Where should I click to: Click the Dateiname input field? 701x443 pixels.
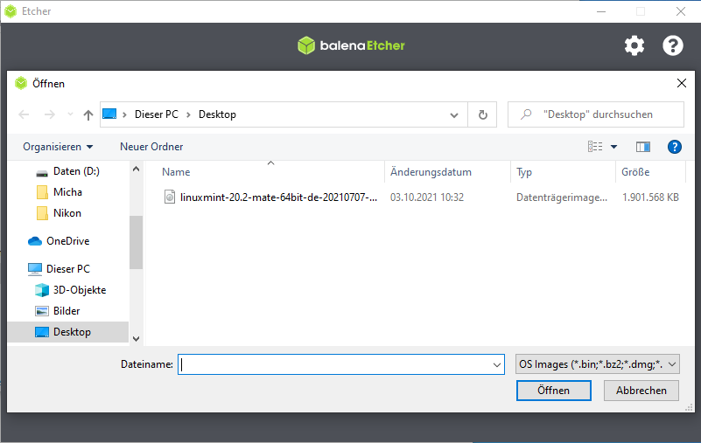[x=335, y=364]
